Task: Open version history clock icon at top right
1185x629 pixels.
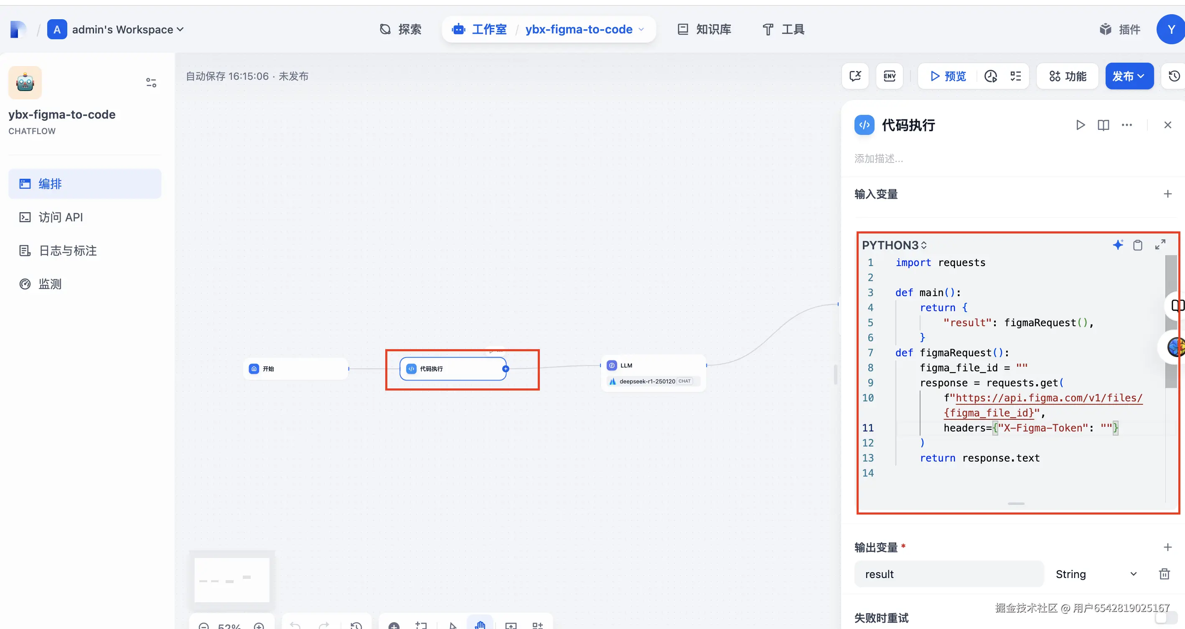Action: pyautogui.click(x=1174, y=76)
